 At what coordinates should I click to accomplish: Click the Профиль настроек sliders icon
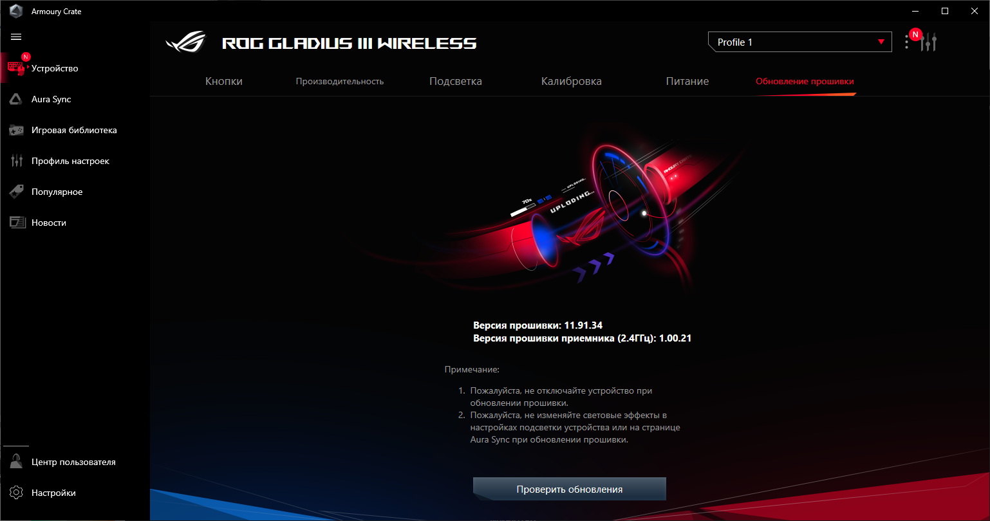click(x=16, y=161)
